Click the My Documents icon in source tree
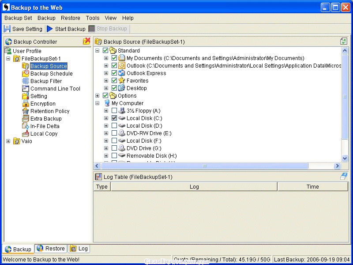The image size is (353, 265). click(122, 58)
